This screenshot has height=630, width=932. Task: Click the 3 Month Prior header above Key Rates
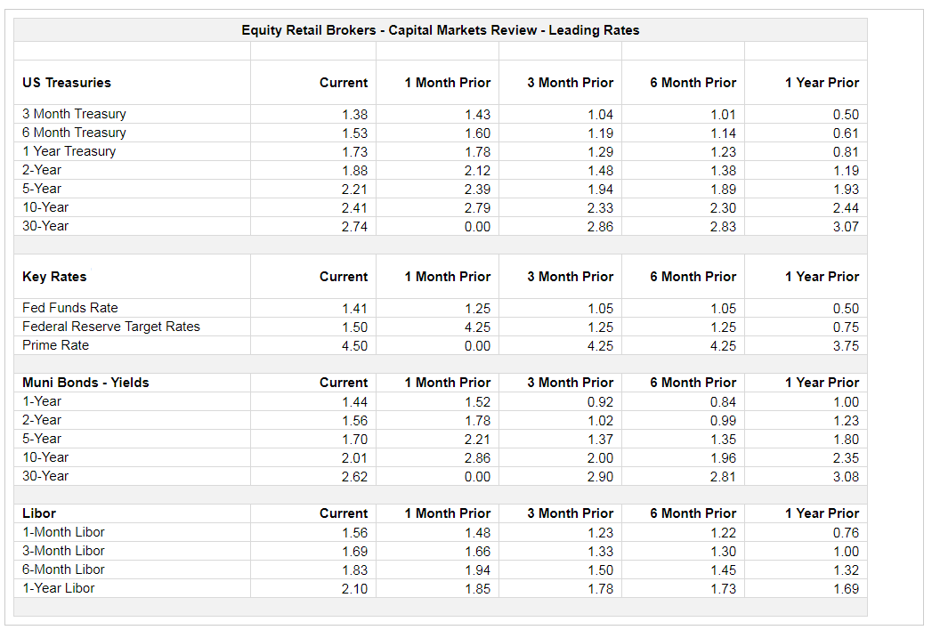pos(570,276)
